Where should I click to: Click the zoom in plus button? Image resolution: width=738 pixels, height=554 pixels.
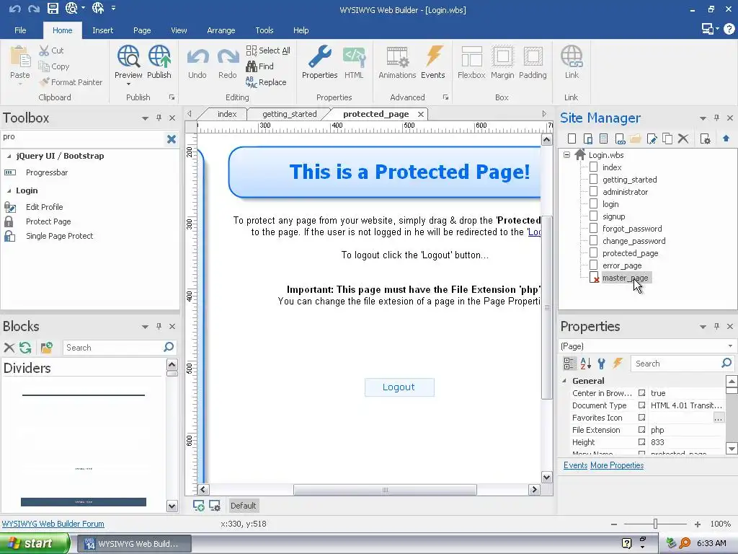(x=698, y=524)
